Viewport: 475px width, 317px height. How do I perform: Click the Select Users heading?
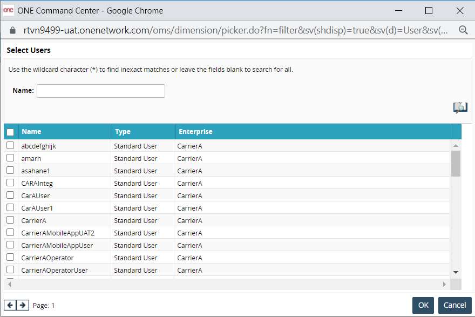pos(29,50)
